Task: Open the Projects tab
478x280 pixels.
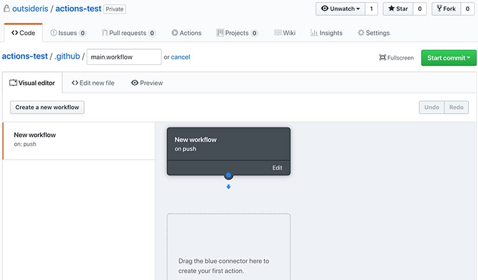Action: click(237, 33)
